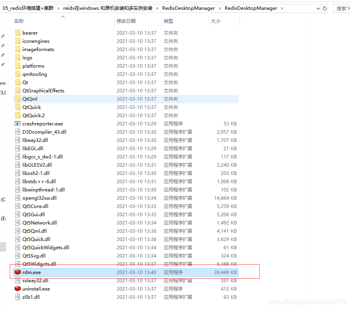Select the iconengines folder icon
This screenshot has height=309, width=350.
[x=18, y=41]
